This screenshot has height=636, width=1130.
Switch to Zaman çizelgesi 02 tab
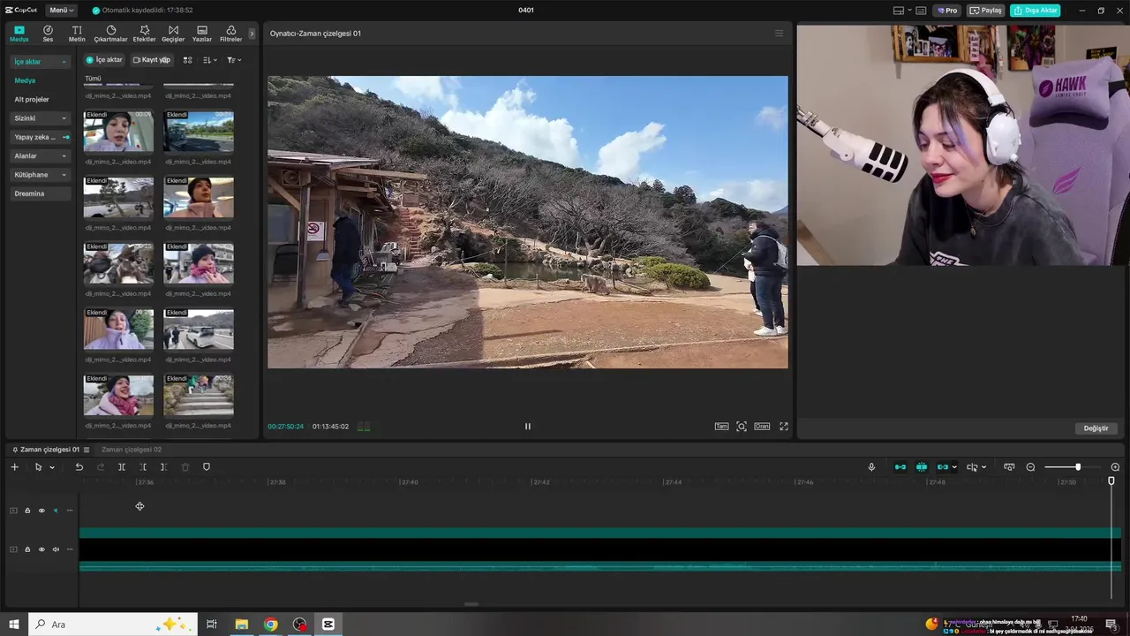coord(132,450)
